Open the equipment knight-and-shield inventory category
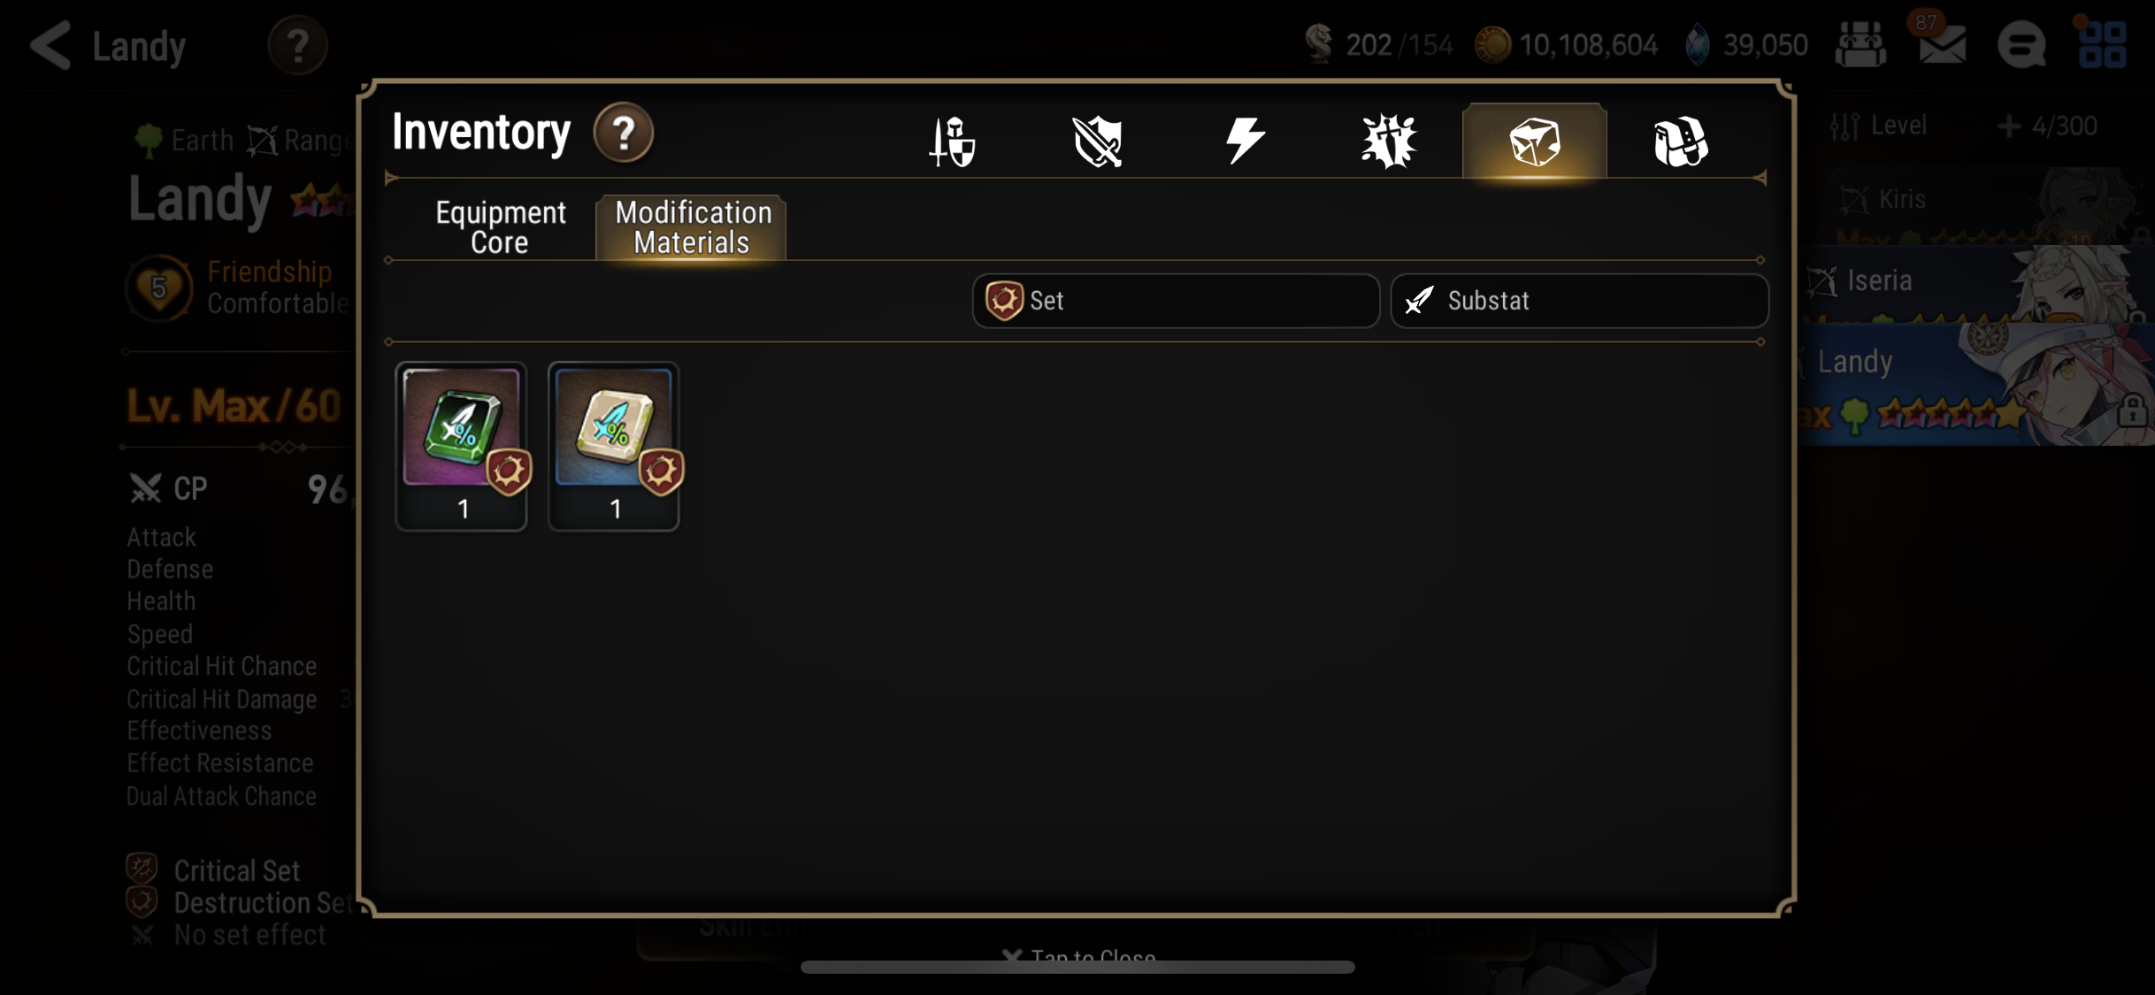Image resolution: width=2155 pixels, height=995 pixels. 952,142
